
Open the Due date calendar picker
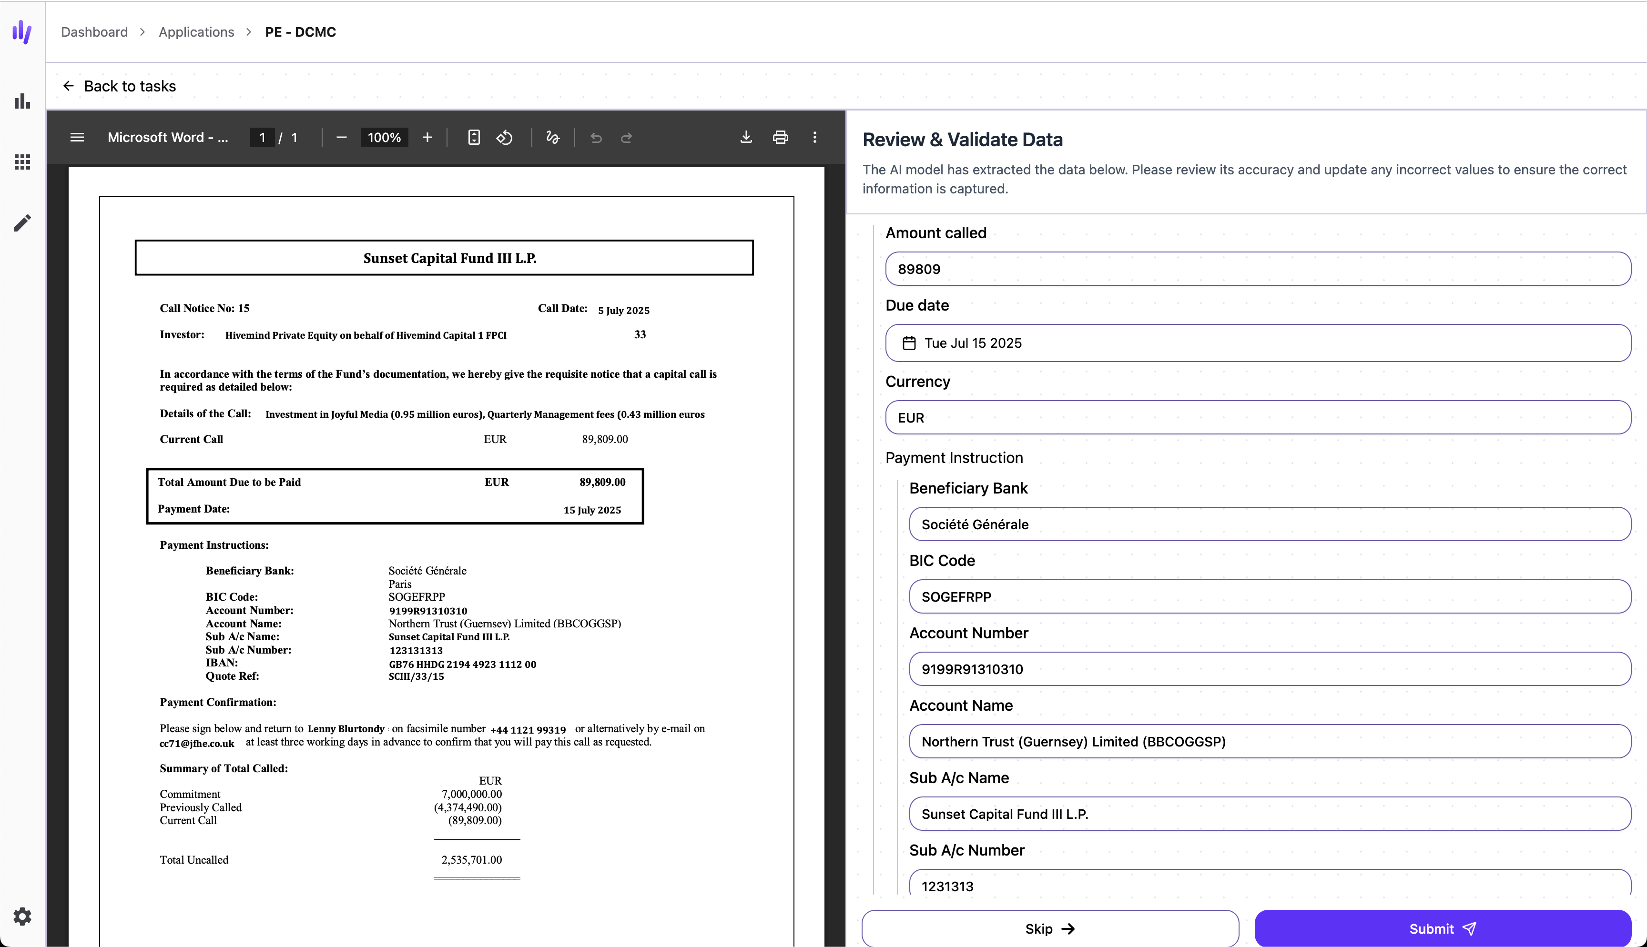[909, 343]
